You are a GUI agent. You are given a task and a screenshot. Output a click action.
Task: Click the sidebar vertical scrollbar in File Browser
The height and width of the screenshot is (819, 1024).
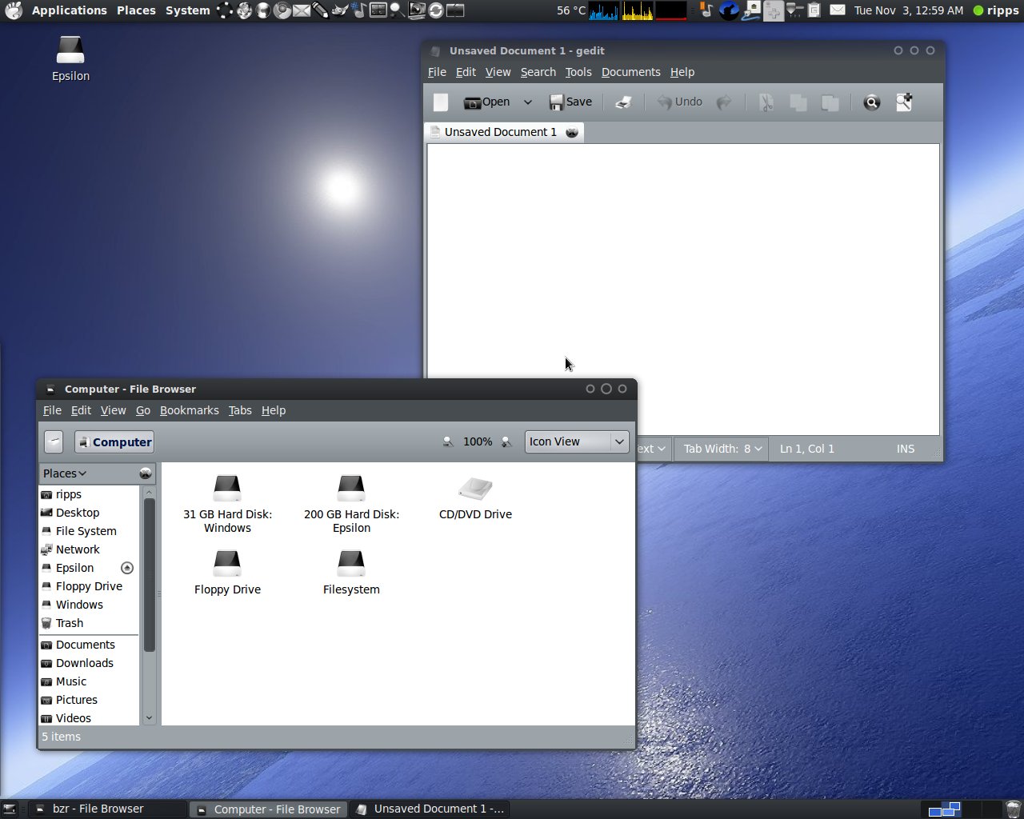coord(149,575)
